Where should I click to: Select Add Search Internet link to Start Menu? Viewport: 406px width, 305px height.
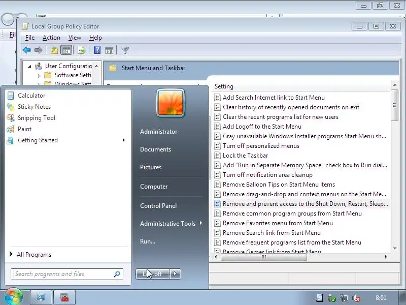[x=274, y=98]
